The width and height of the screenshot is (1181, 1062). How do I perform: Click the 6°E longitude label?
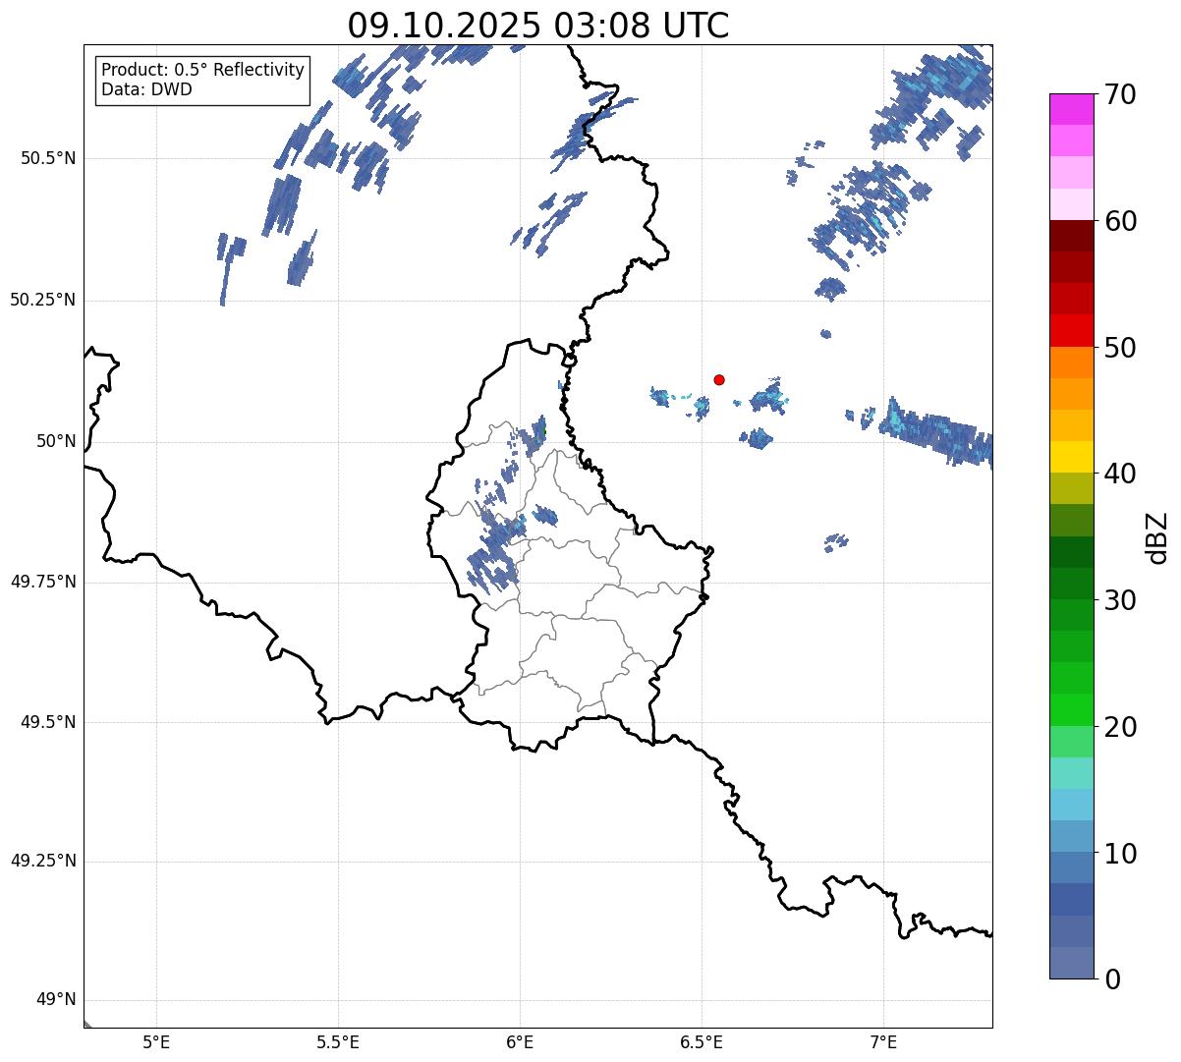pos(520,1042)
